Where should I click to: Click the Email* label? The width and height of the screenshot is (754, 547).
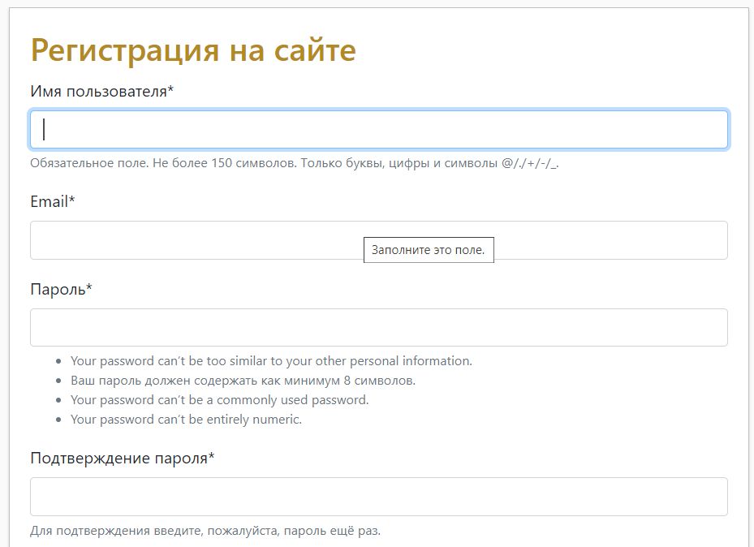pyautogui.click(x=53, y=201)
